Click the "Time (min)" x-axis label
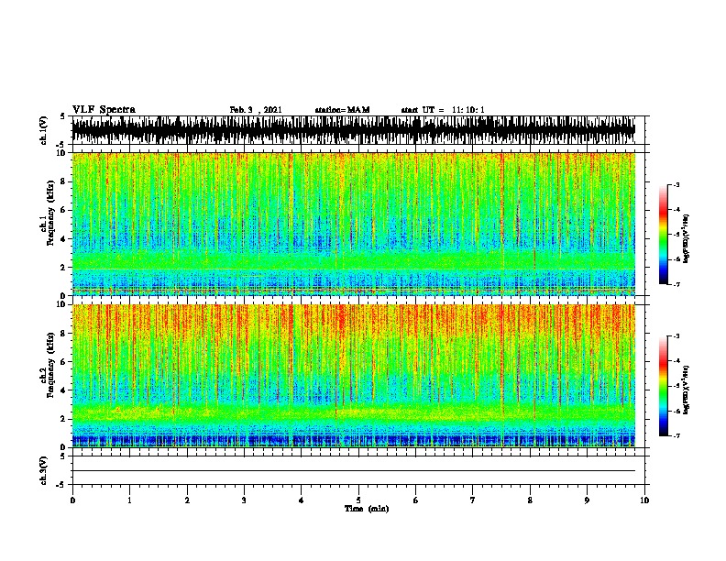 click(367, 509)
